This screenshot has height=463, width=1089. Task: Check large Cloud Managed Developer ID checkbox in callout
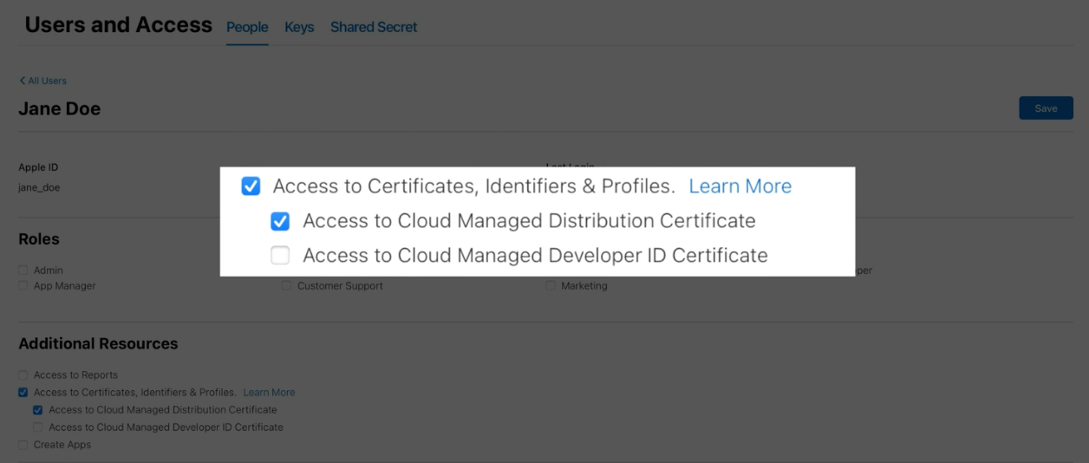coord(280,256)
